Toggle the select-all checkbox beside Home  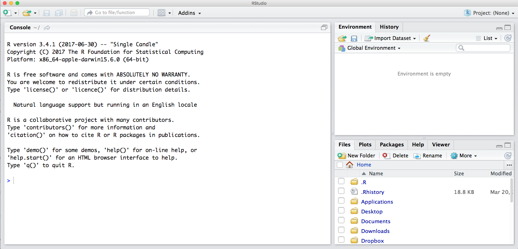tap(340, 165)
